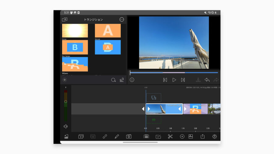
Task: Open the transitions panel more options menu
Action: [x=121, y=19]
